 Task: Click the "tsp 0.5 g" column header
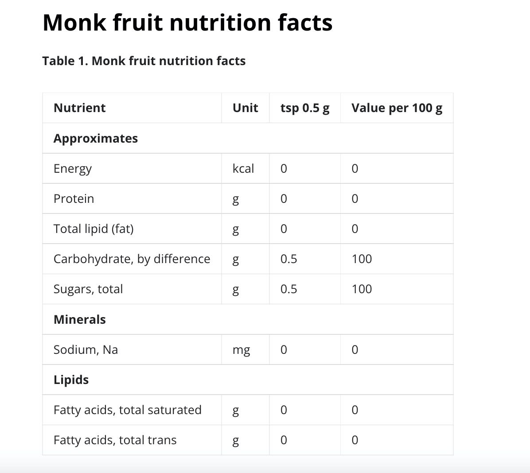(x=305, y=108)
